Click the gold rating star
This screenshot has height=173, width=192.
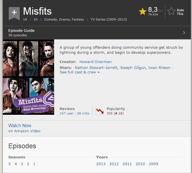(x=143, y=11)
